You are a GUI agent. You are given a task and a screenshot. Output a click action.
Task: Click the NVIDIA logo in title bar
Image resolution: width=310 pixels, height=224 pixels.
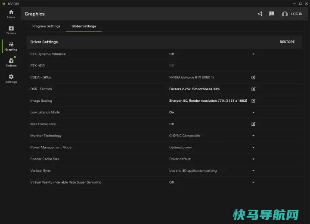pos(3,3)
